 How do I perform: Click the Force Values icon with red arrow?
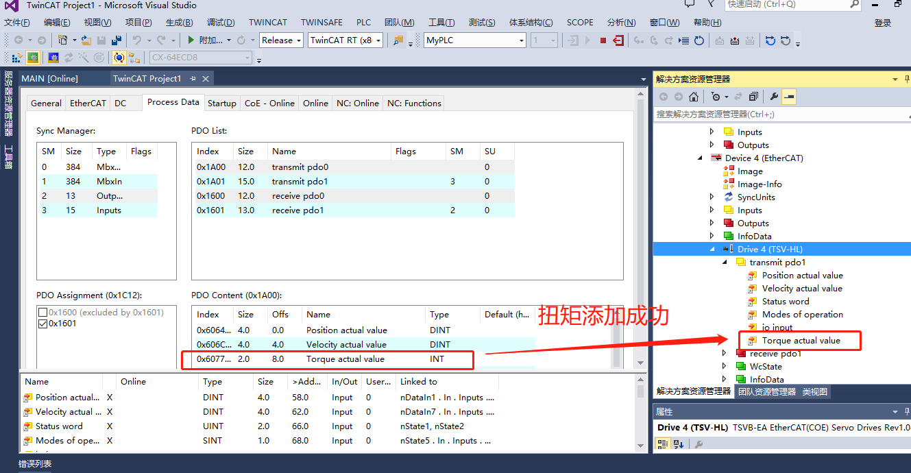(735, 40)
